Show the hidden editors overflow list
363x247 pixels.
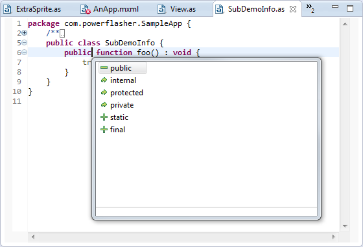(x=310, y=8)
